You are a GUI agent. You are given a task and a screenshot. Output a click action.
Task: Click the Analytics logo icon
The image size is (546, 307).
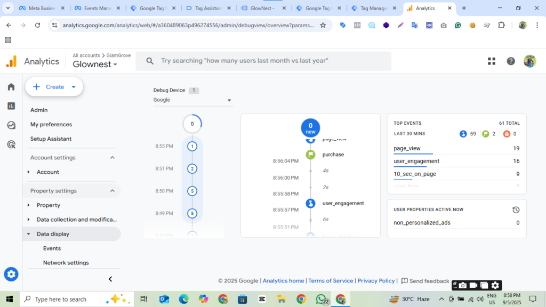click(12, 61)
